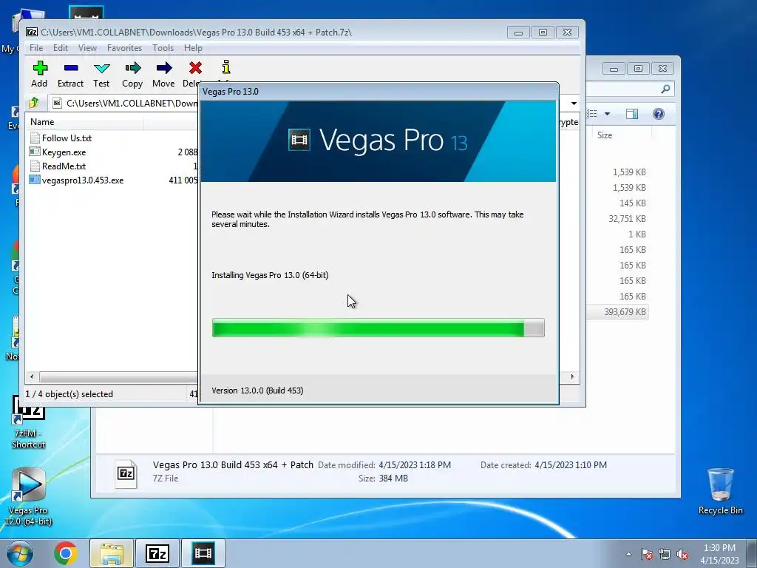Toggle the preview pane icon in Explorer
This screenshot has width=757, height=568.
pos(632,114)
